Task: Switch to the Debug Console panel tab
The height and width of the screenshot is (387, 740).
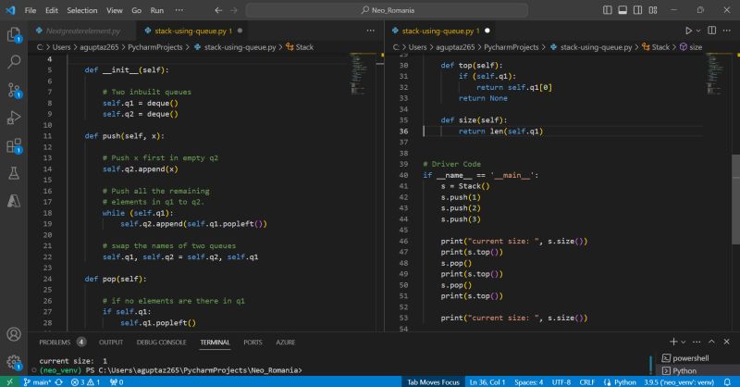Action: point(161,342)
